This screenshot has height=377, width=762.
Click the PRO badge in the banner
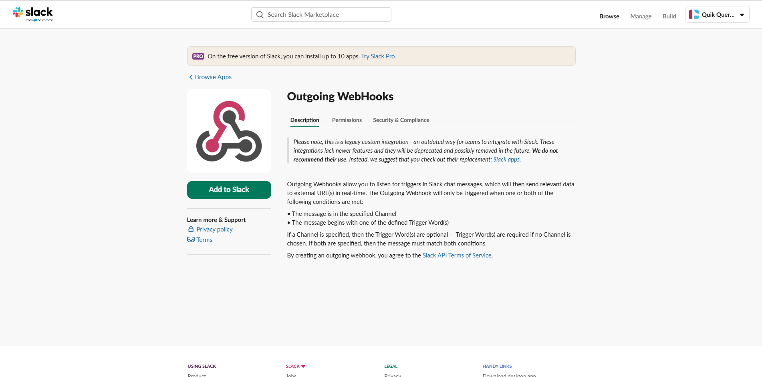(x=198, y=56)
